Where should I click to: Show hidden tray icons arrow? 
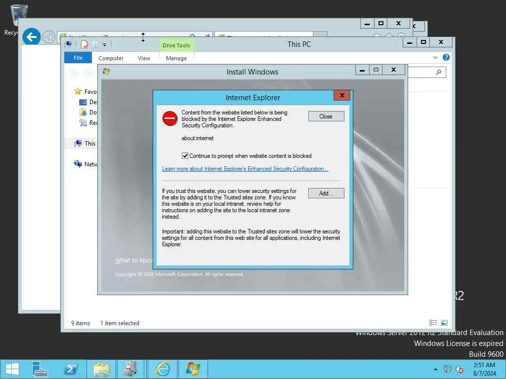(x=436, y=369)
